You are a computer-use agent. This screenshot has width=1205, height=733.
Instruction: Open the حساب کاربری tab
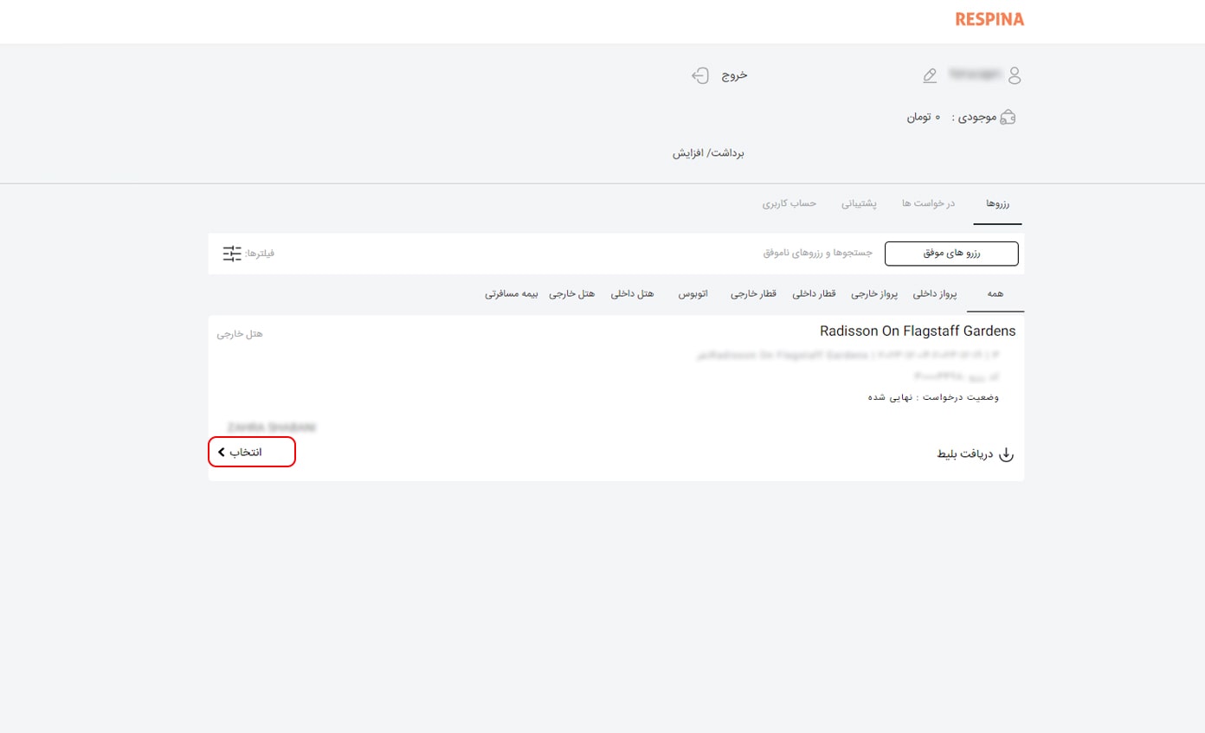[789, 203]
